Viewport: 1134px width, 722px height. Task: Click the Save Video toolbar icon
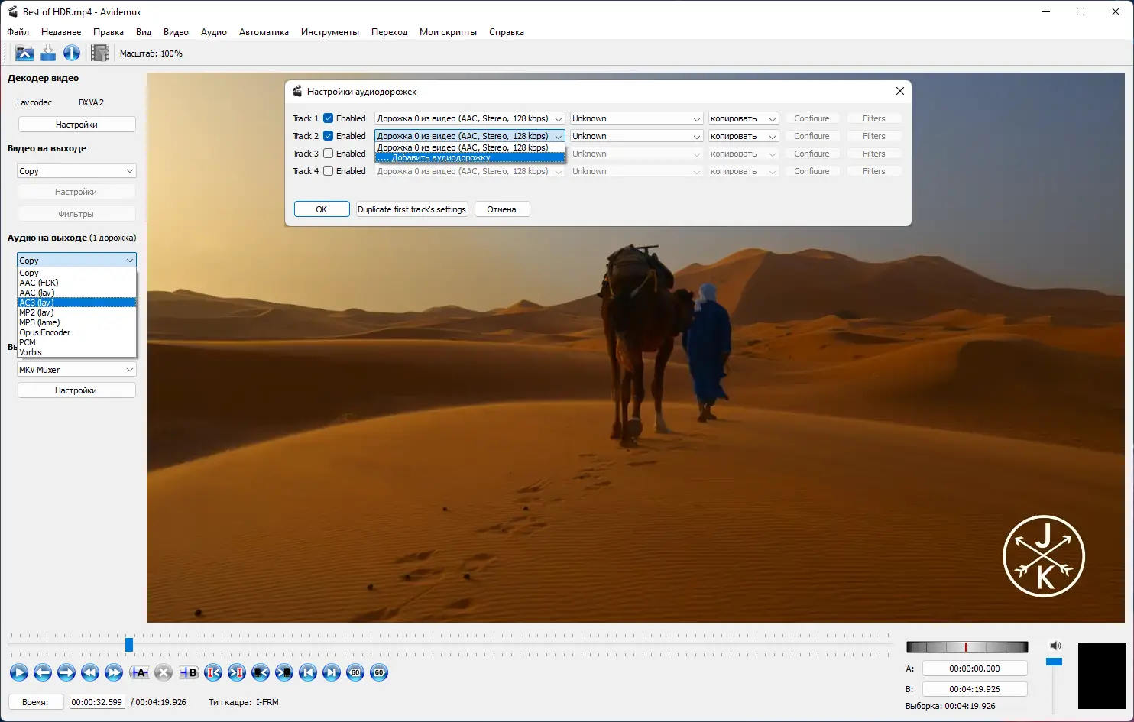48,53
